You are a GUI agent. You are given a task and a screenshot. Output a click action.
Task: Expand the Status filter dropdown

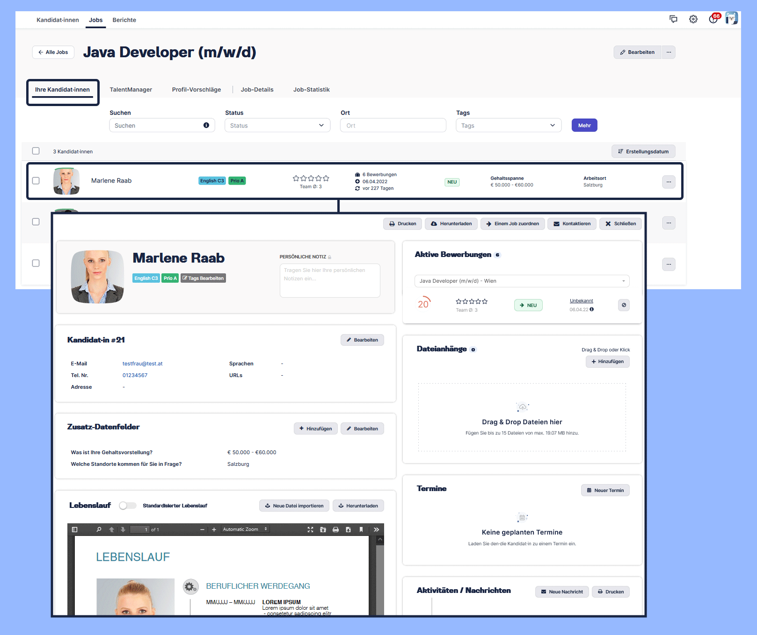point(277,125)
